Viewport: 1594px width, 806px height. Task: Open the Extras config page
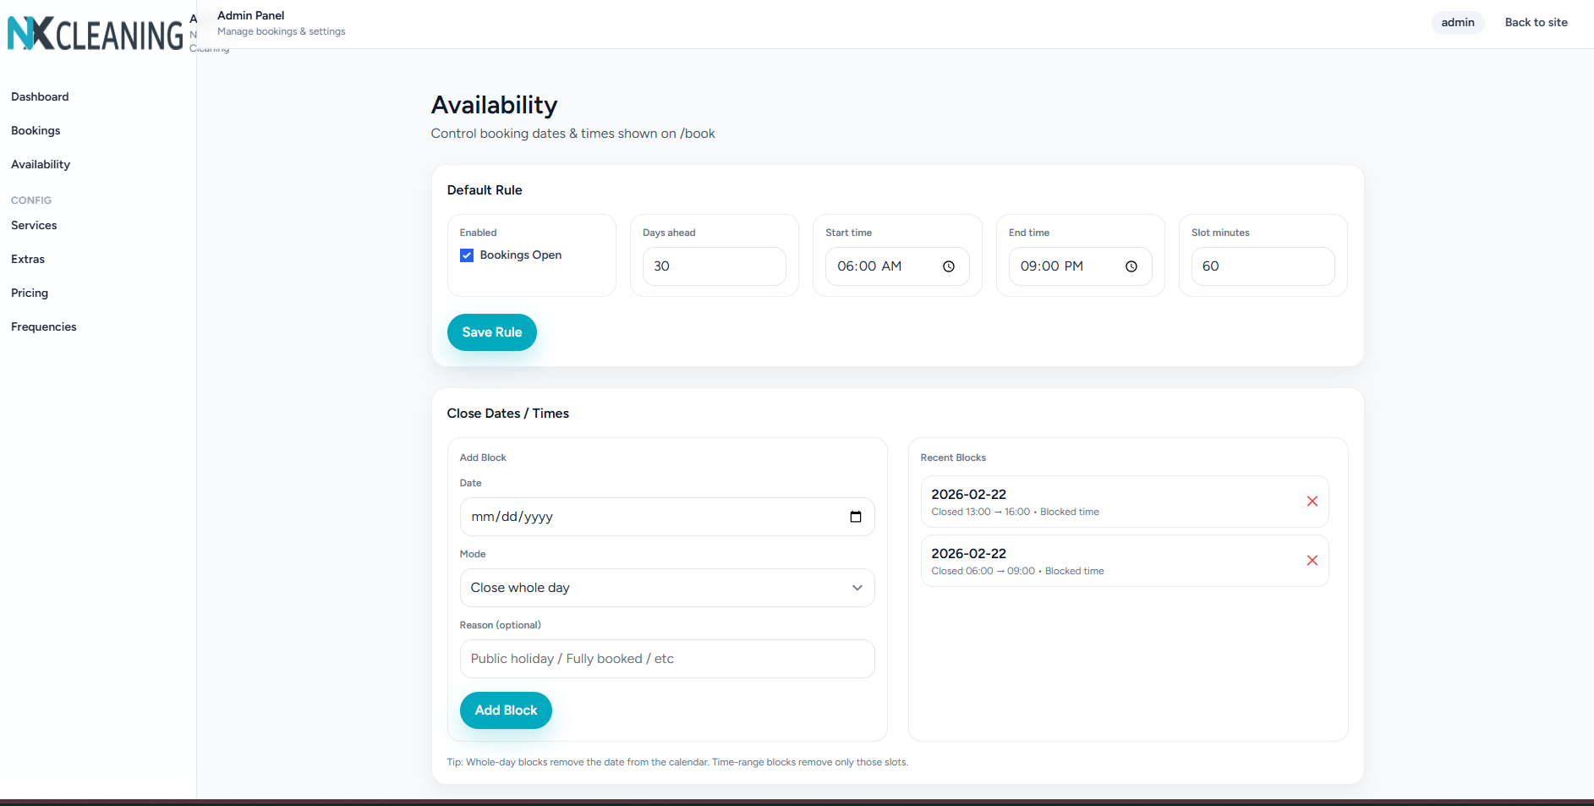click(28, 259)
